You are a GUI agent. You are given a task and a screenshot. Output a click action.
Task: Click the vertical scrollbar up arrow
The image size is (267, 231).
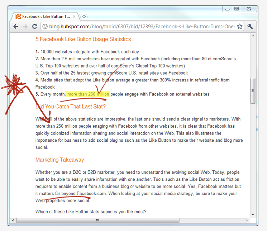pos(253,36)
